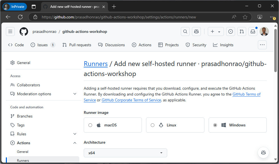Image resolution: width=279 pixels, height=164 pixels.
Task: Open a new browser tab
Action: point(114,7)
